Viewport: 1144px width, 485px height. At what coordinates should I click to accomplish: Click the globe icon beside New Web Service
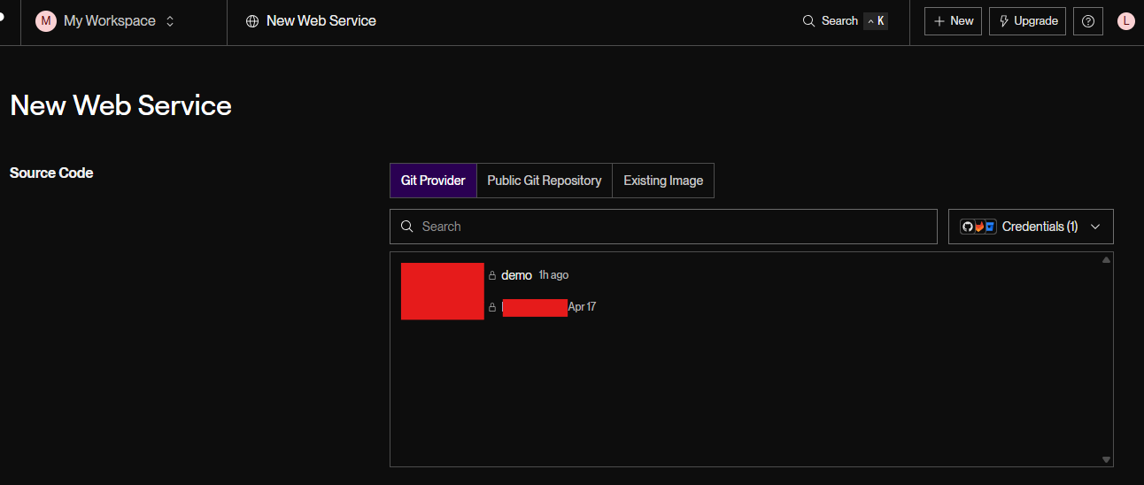coord(252,21)
